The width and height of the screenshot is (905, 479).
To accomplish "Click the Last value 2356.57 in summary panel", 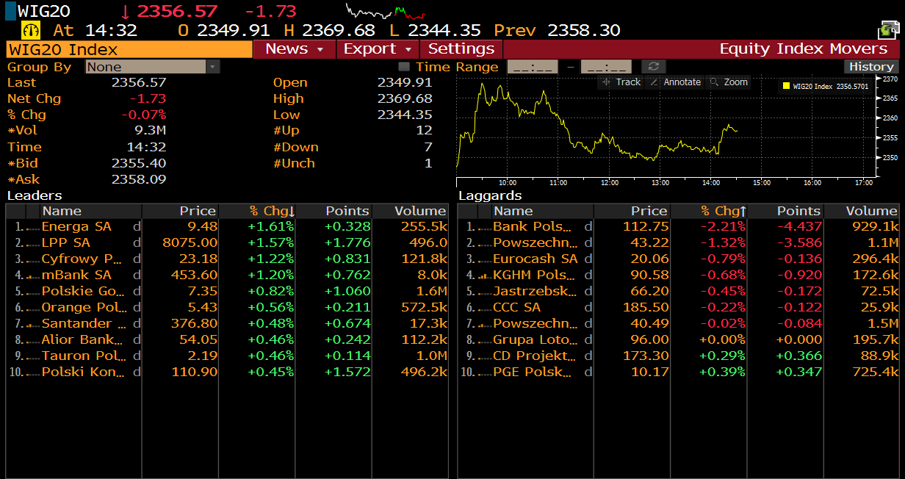I will point(139,82).
